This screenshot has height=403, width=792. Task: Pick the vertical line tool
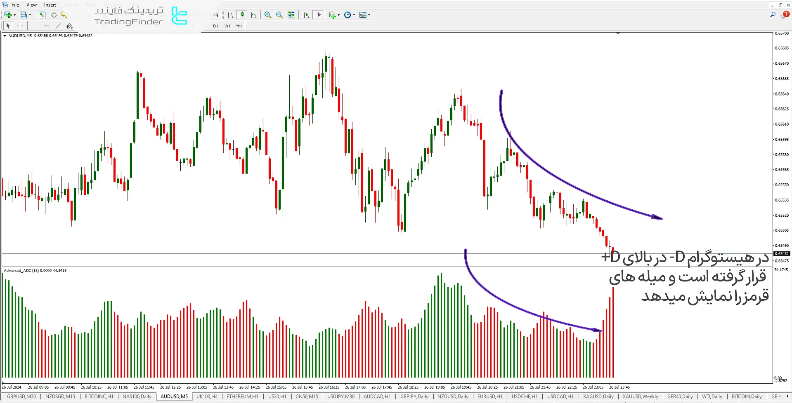pos(35,26)
